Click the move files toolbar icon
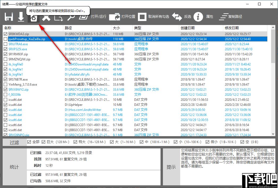The width and height of the screenshot is (278, 188). 59,18
